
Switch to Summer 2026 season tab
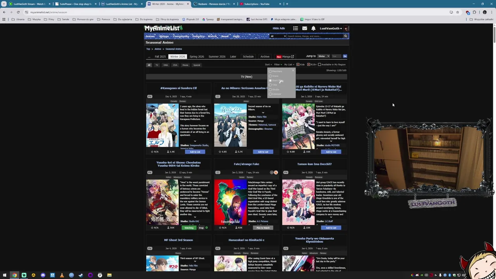217,57
